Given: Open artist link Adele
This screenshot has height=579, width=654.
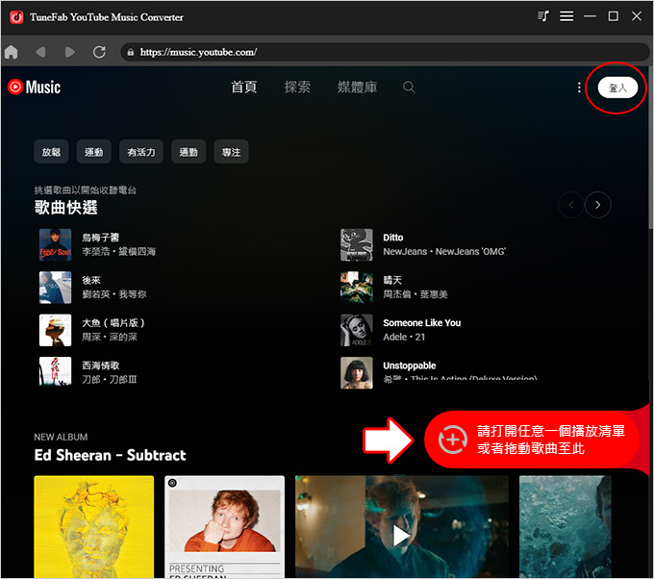Looking at the screenshot, I should coord(395,337).
